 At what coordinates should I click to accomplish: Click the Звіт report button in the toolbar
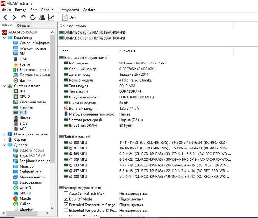69,17
